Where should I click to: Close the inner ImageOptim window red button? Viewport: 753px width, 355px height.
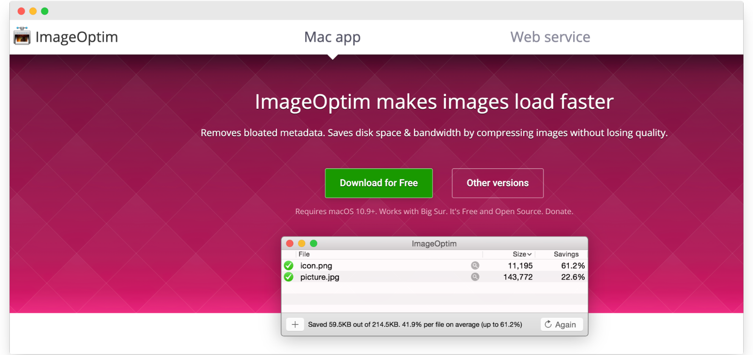click(x=290, y=243)
